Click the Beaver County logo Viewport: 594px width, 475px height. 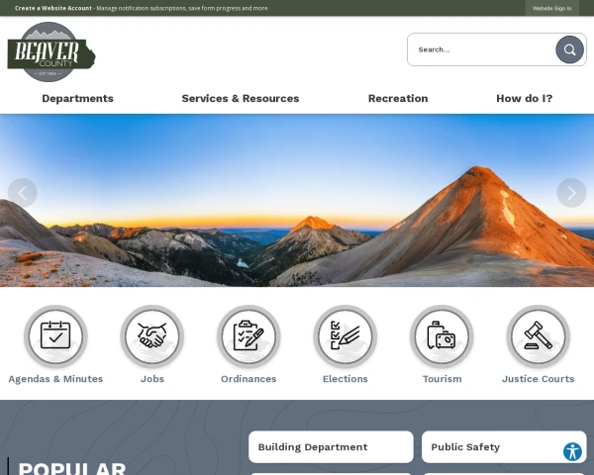tap(51, 51)
